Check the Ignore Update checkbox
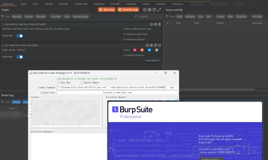The image size is (268, 160). tap(82, 82)
